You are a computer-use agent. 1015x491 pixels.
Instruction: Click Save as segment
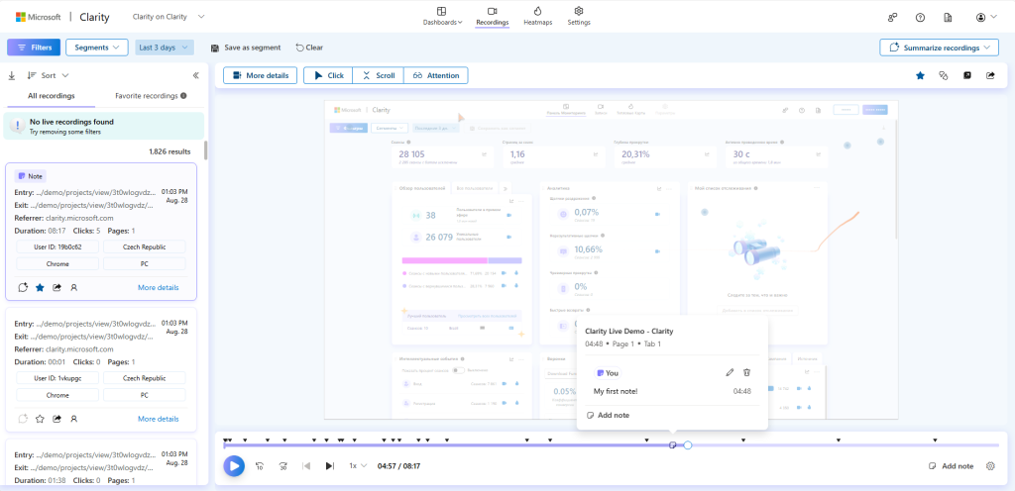click(x=246, y=48)
